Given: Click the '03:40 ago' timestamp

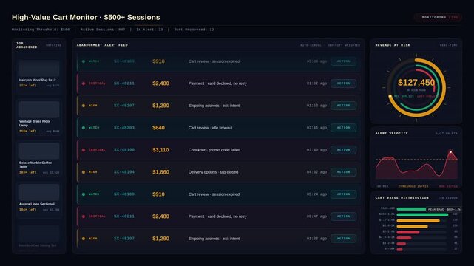Looking at the screenshot, I should [x=316, y=150].
